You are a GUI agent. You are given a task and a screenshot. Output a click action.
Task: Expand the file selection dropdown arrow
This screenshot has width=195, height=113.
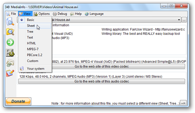(x=179, y=20)
